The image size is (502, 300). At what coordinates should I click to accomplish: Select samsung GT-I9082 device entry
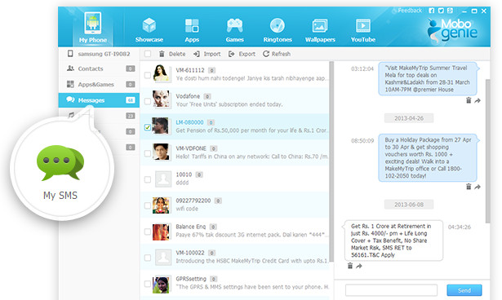[x=100, y=54]
